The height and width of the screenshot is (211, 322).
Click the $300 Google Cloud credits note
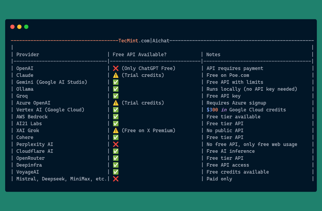(x=246, y=110)
